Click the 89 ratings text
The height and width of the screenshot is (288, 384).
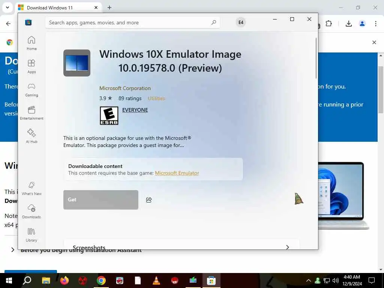(130, 98)
